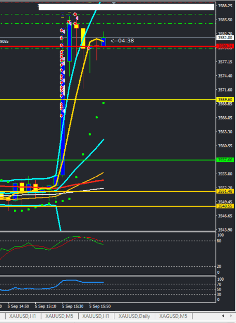Click the 5 Sep 15:10 time label
This screenshot has width=236, height=323.
pos(46,306)
